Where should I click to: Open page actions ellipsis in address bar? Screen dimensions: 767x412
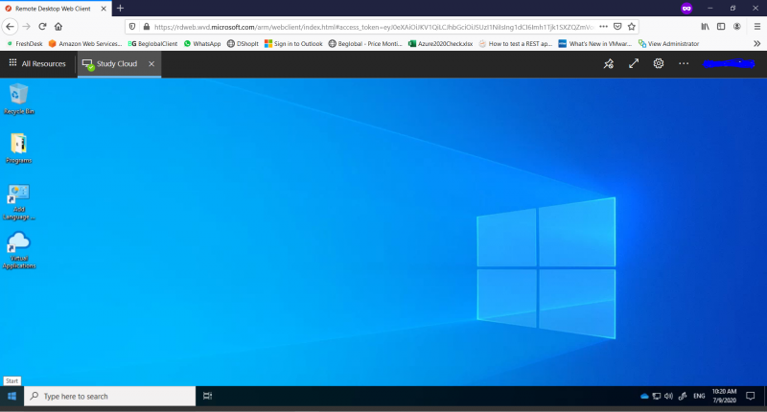click(x=604, y=27)
